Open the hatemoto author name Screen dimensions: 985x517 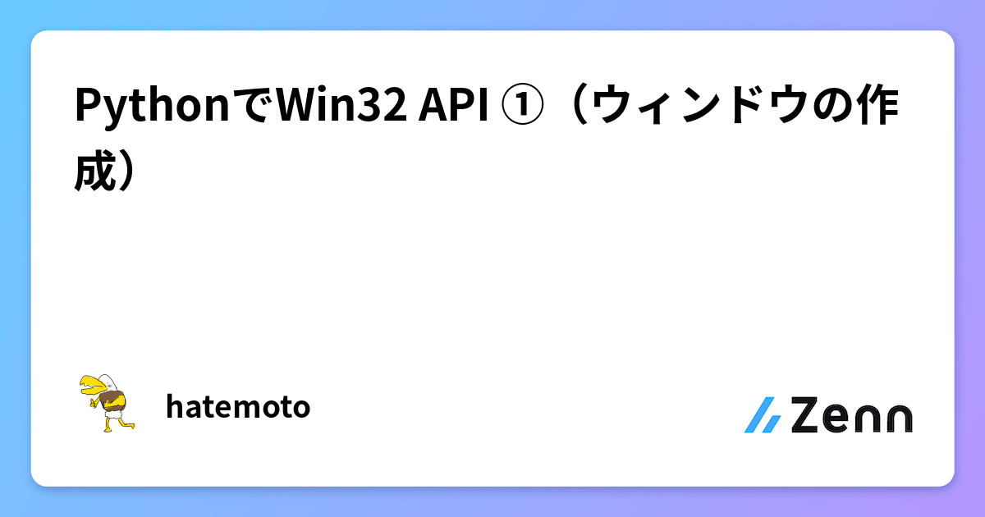[x=238, y=406]
